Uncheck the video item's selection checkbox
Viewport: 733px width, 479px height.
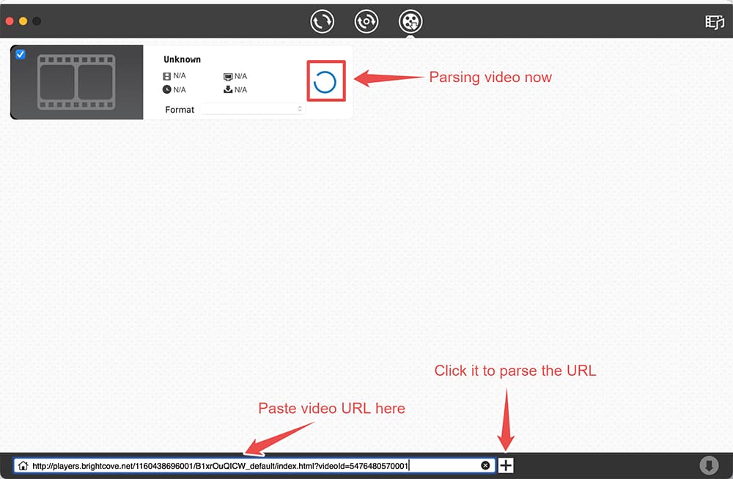coord(21,54)
